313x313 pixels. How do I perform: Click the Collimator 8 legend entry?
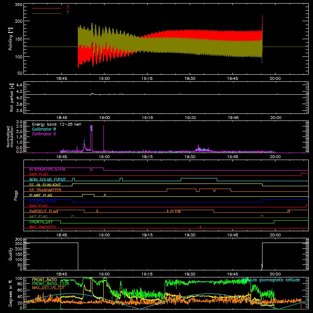pyautogui.click(x=44, y=129)
